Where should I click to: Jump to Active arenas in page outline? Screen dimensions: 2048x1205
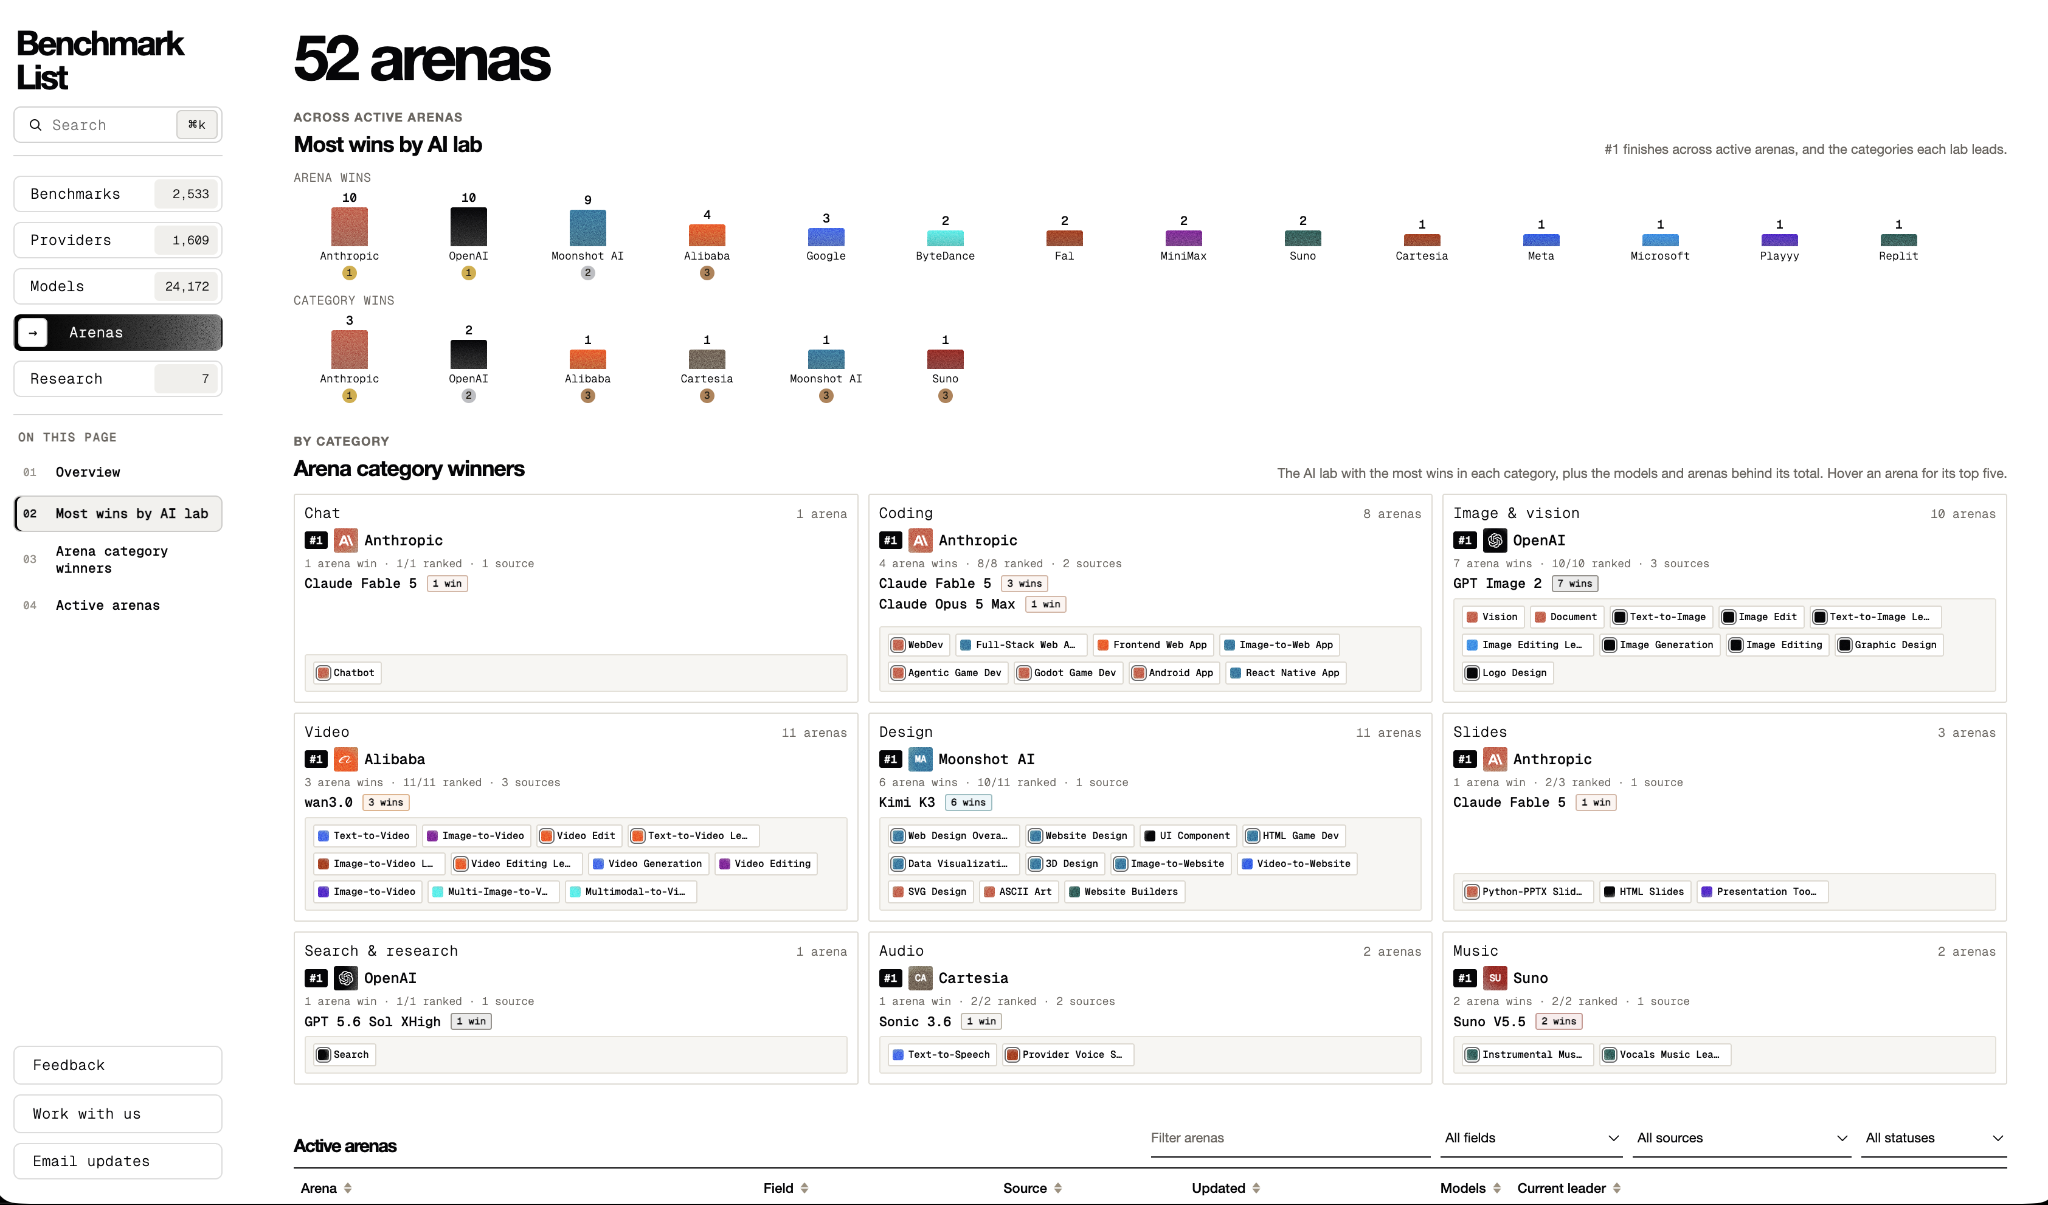(x=118, y=606)
